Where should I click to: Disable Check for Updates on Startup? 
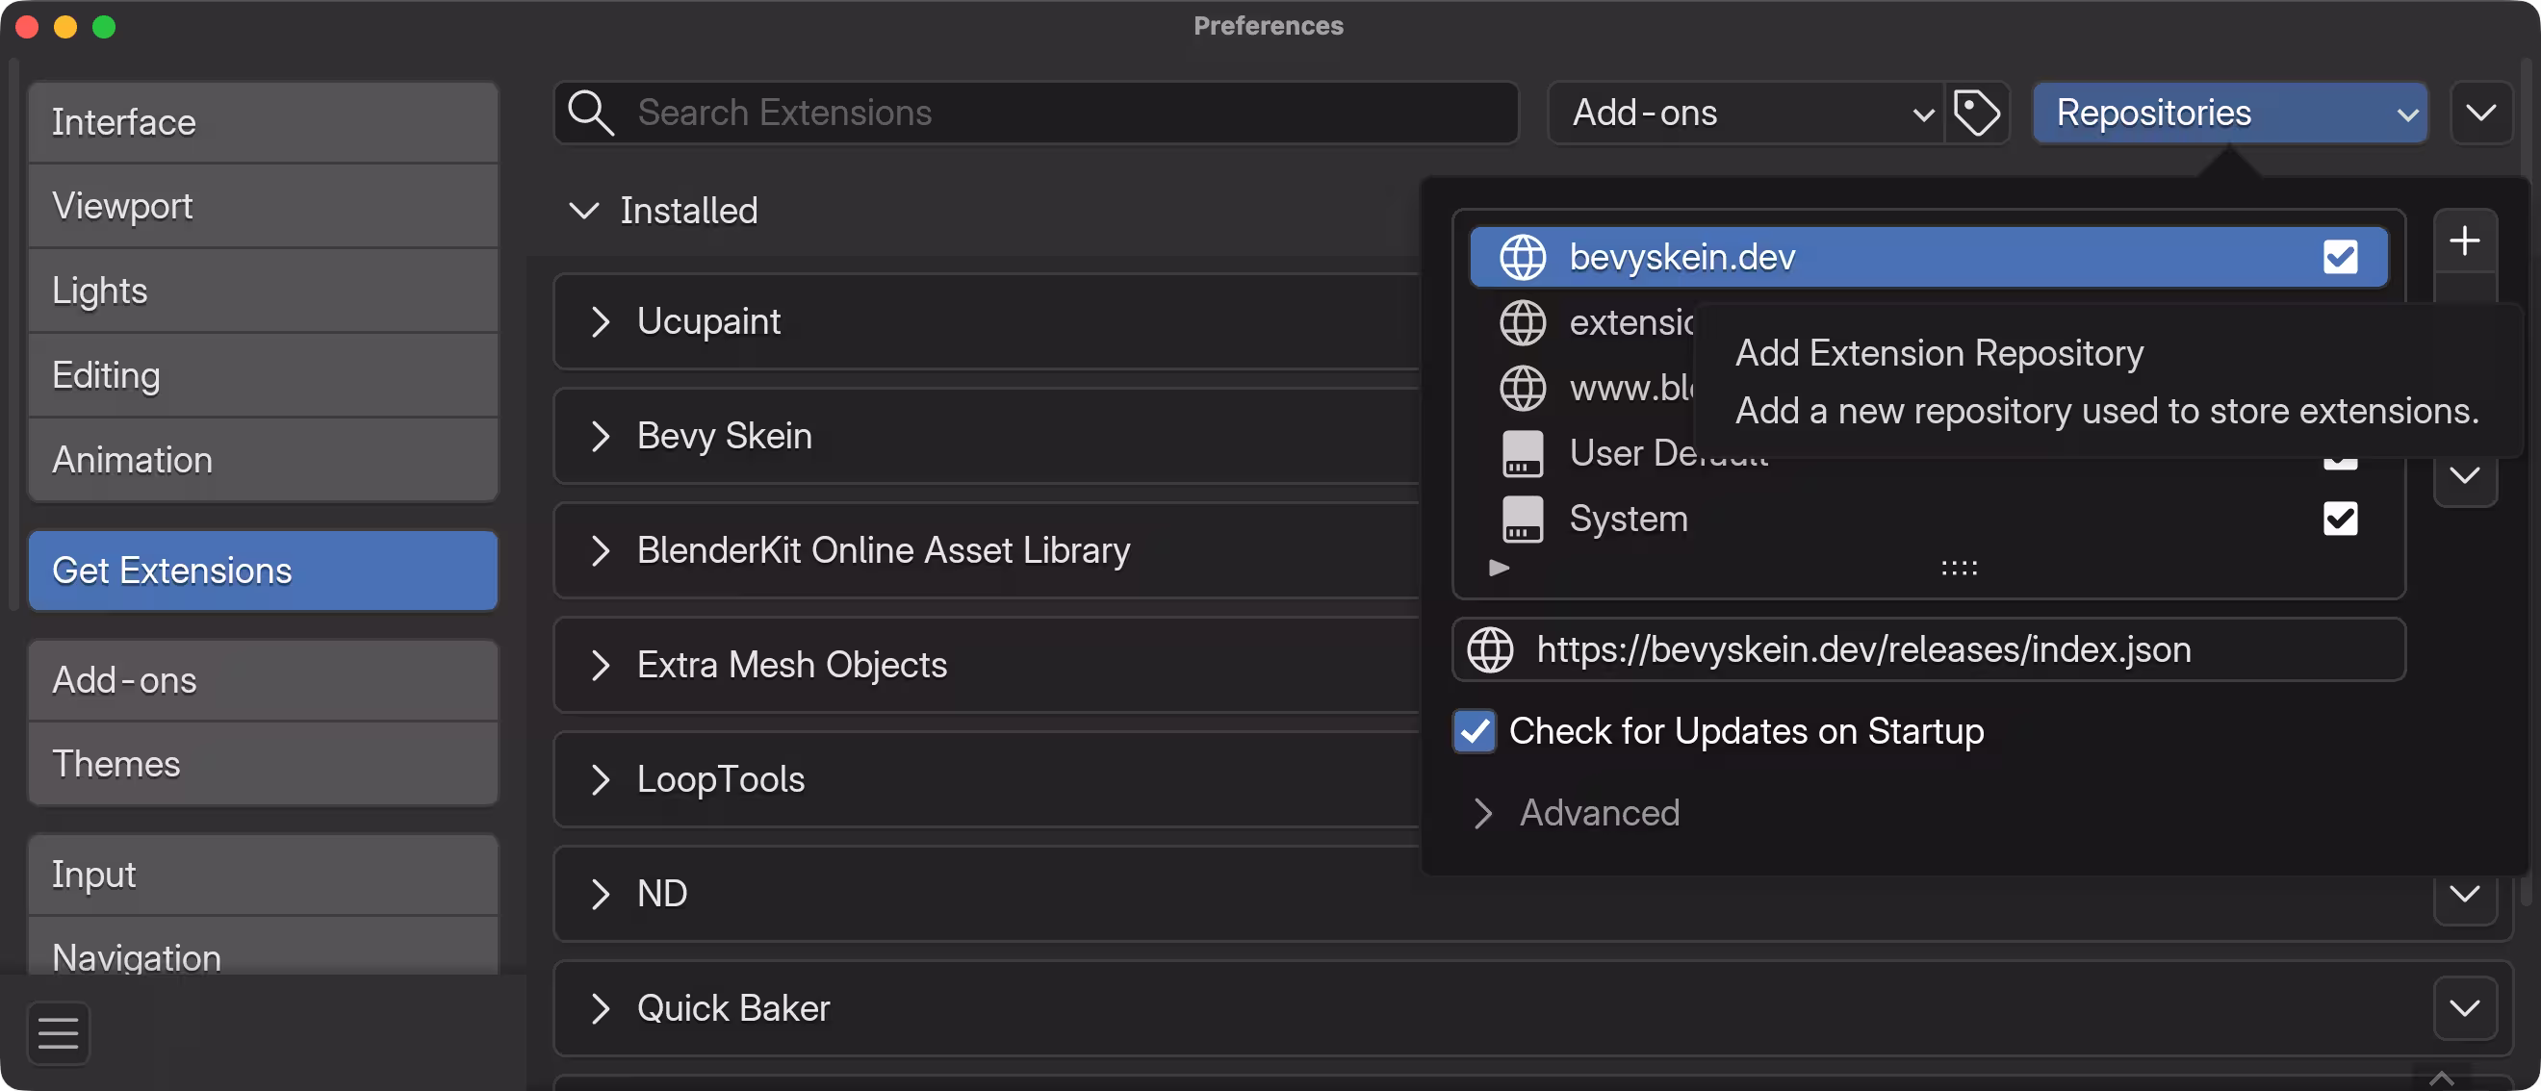pos(1474,731)
